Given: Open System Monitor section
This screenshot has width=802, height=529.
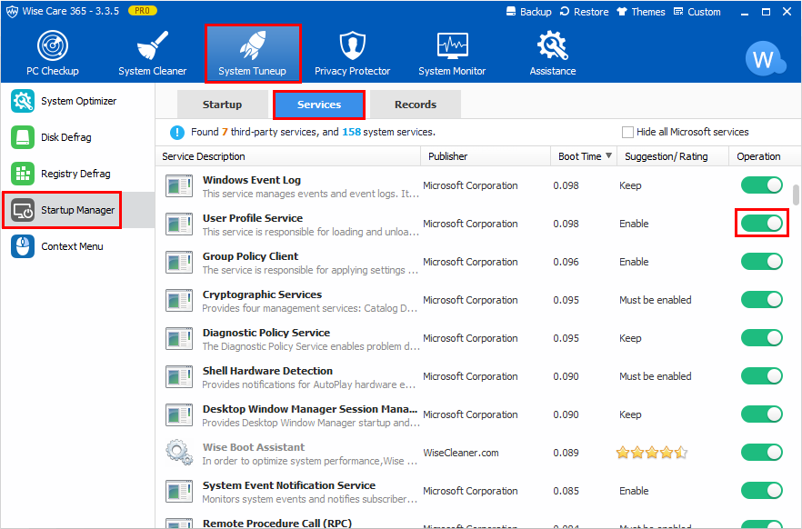Looking at the screenshot, I should pyautogui.click(x=452, y=53).
